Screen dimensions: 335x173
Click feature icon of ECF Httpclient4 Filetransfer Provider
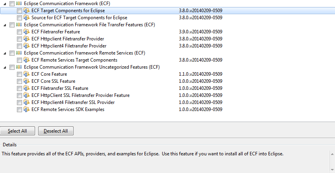coord(26,46)
